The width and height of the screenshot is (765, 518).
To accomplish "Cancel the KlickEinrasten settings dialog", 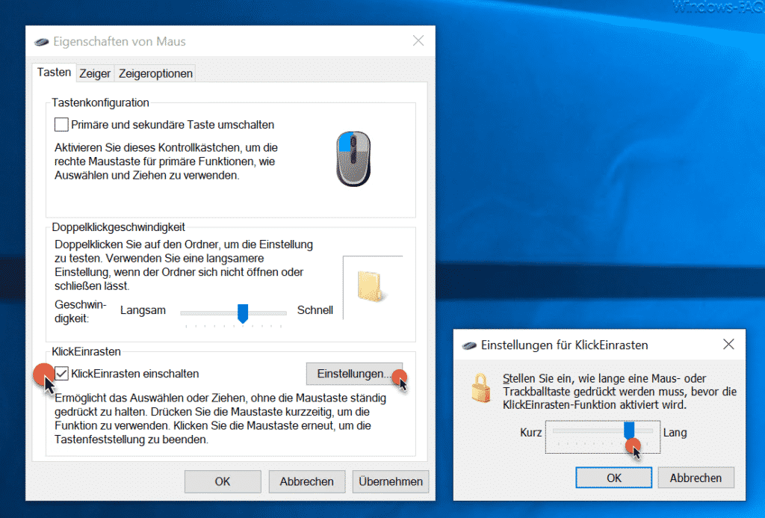I will pos(696,478).
